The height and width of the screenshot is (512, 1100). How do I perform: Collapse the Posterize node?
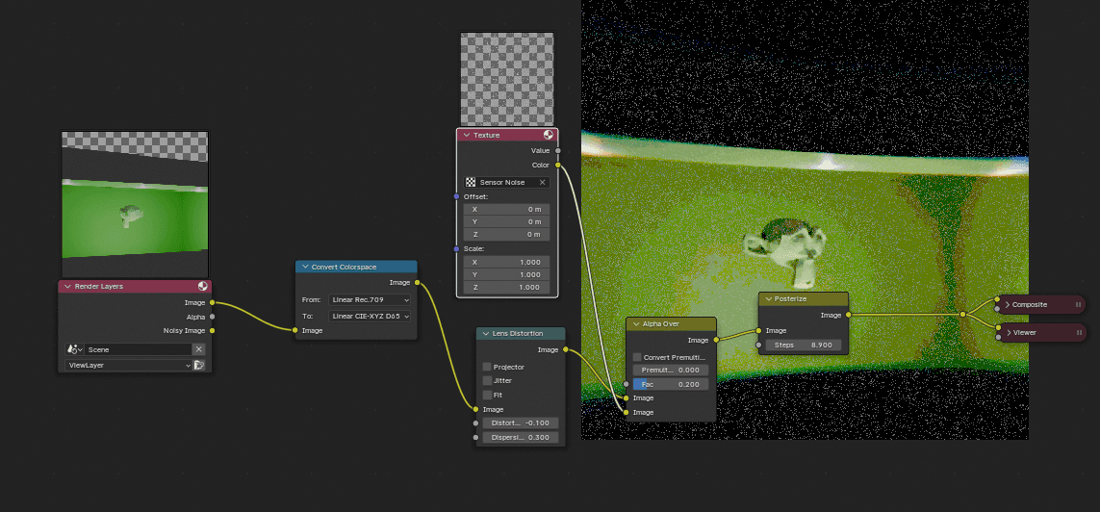[x=767, y=299]
